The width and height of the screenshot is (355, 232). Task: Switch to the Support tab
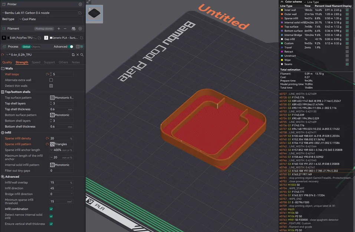tap(49, 62)
